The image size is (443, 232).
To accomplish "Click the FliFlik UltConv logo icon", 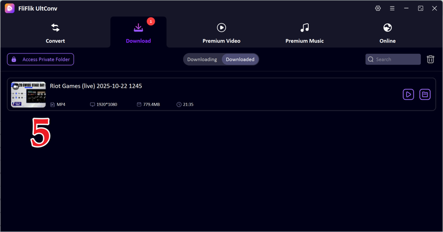I will pyautogui.click(x=9, y=8).
